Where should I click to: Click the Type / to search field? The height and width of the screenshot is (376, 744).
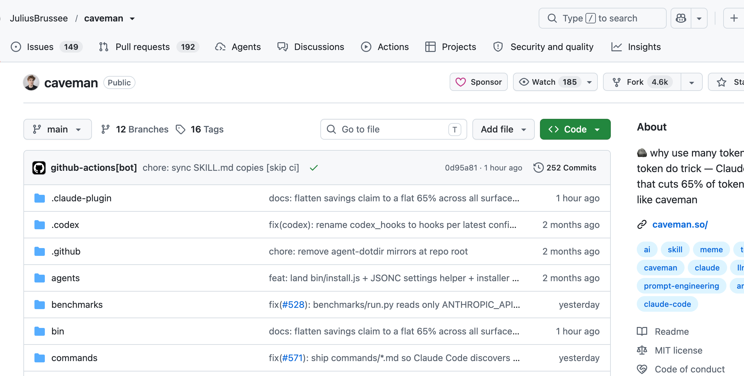[602, 18]
